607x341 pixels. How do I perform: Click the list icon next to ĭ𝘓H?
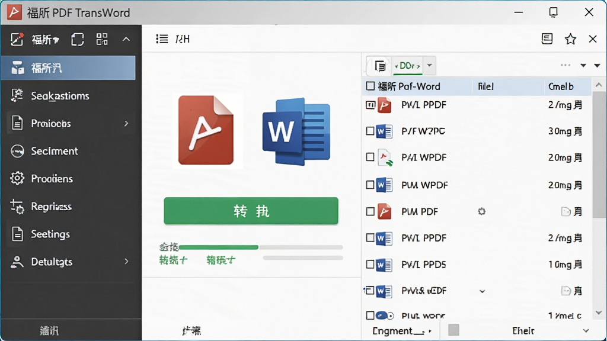click(162, 38)
